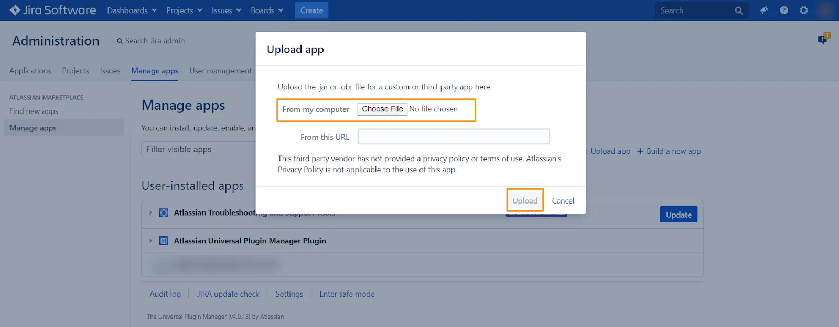Click the Filter visible apps field

point(199,149)
